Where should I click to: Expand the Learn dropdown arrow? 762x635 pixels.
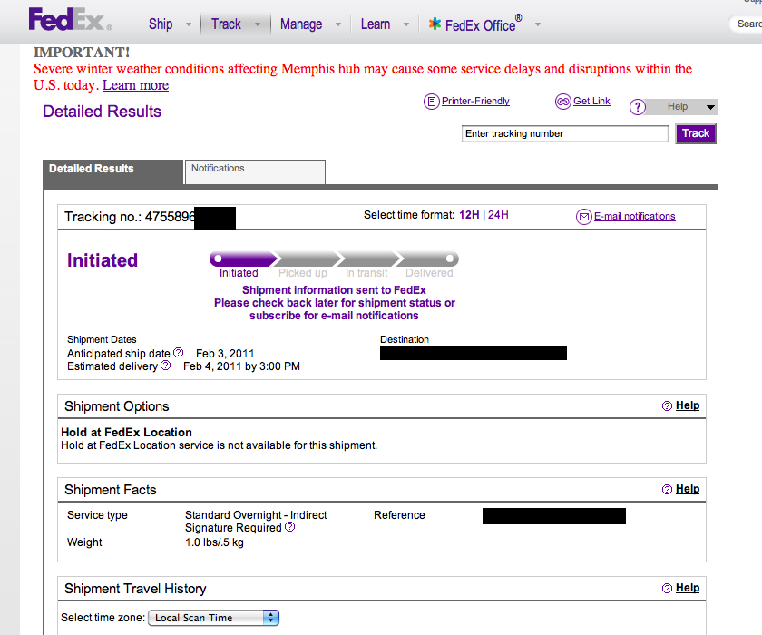(406, 24)
